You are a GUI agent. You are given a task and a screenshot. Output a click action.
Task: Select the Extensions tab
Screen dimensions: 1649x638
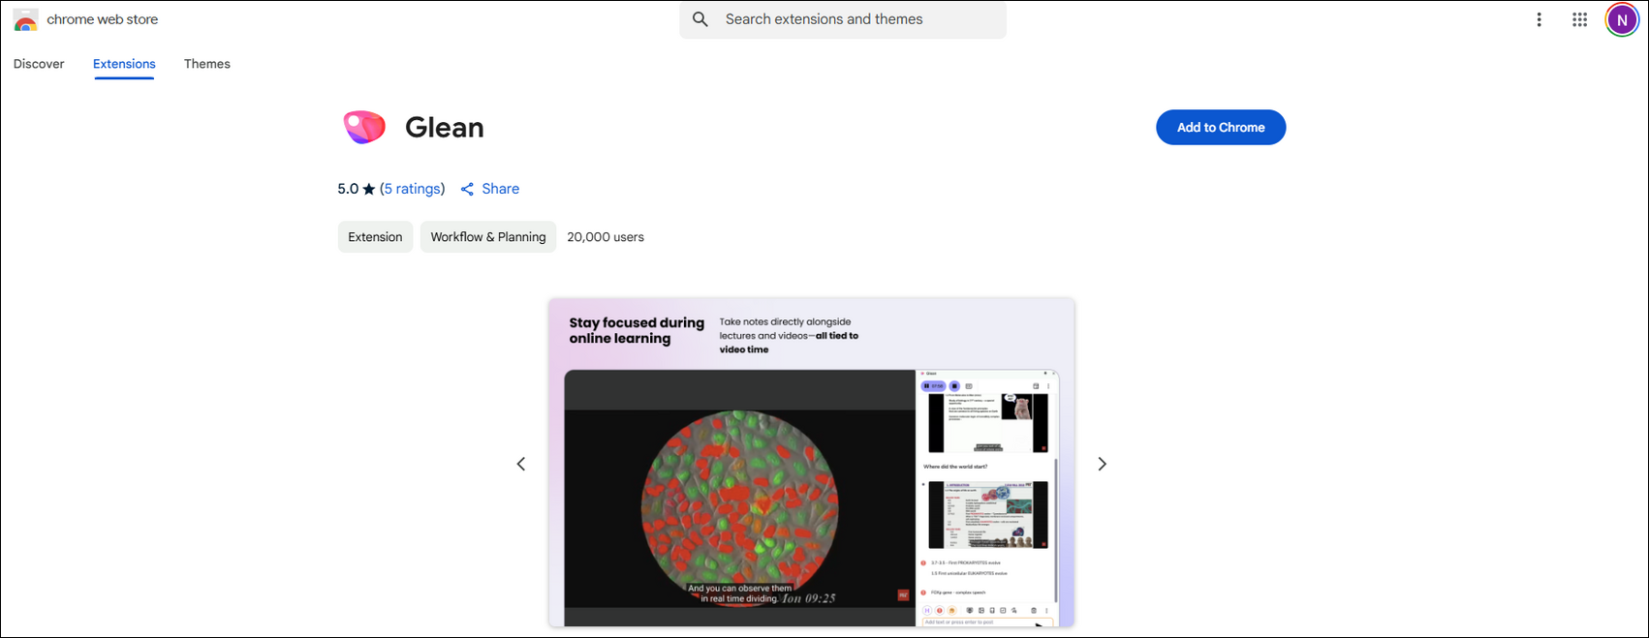(124, 64)
